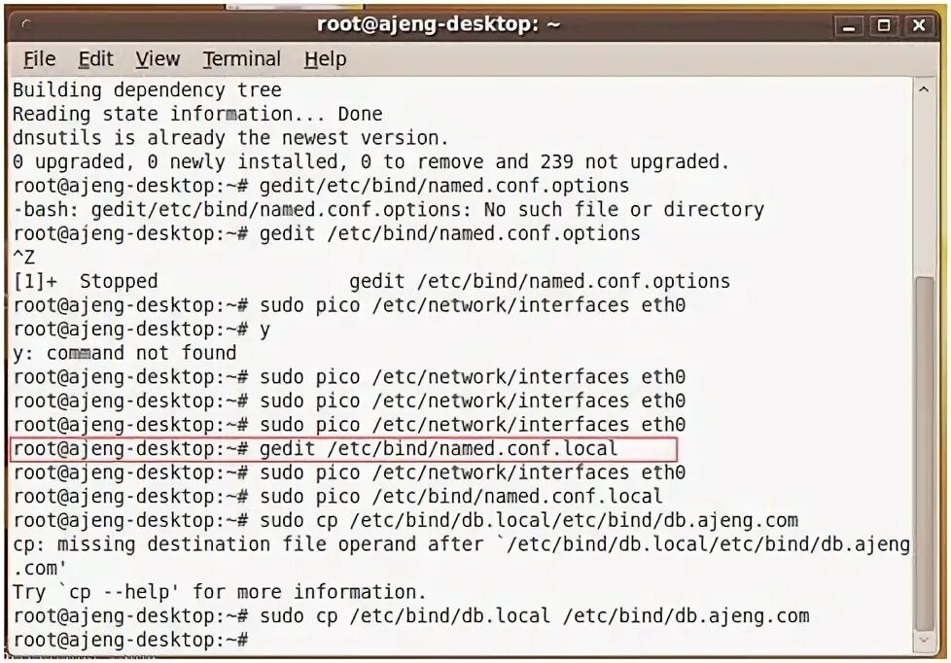Click the '[1]+ Stopped' job line
This screenshot has height=663, width=951.
[x=371, y=282]
